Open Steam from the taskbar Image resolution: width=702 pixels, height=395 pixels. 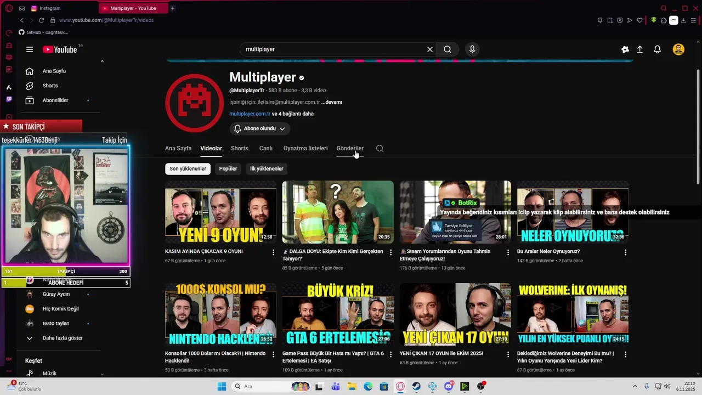pyautogui.click(x=417, y=386)
